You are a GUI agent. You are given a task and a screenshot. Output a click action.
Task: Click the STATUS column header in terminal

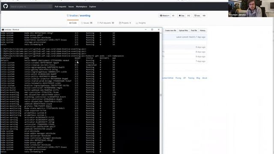pyautogui.click(x=89, y=58)
